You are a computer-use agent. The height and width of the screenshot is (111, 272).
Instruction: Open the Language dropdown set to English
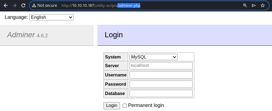[52, 17]
